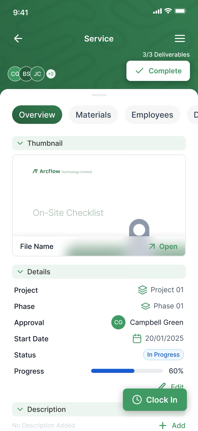The width and height of the screenshot is (198, 431).
Task: Click the In Progress status badge
Action: coord(163,355)
